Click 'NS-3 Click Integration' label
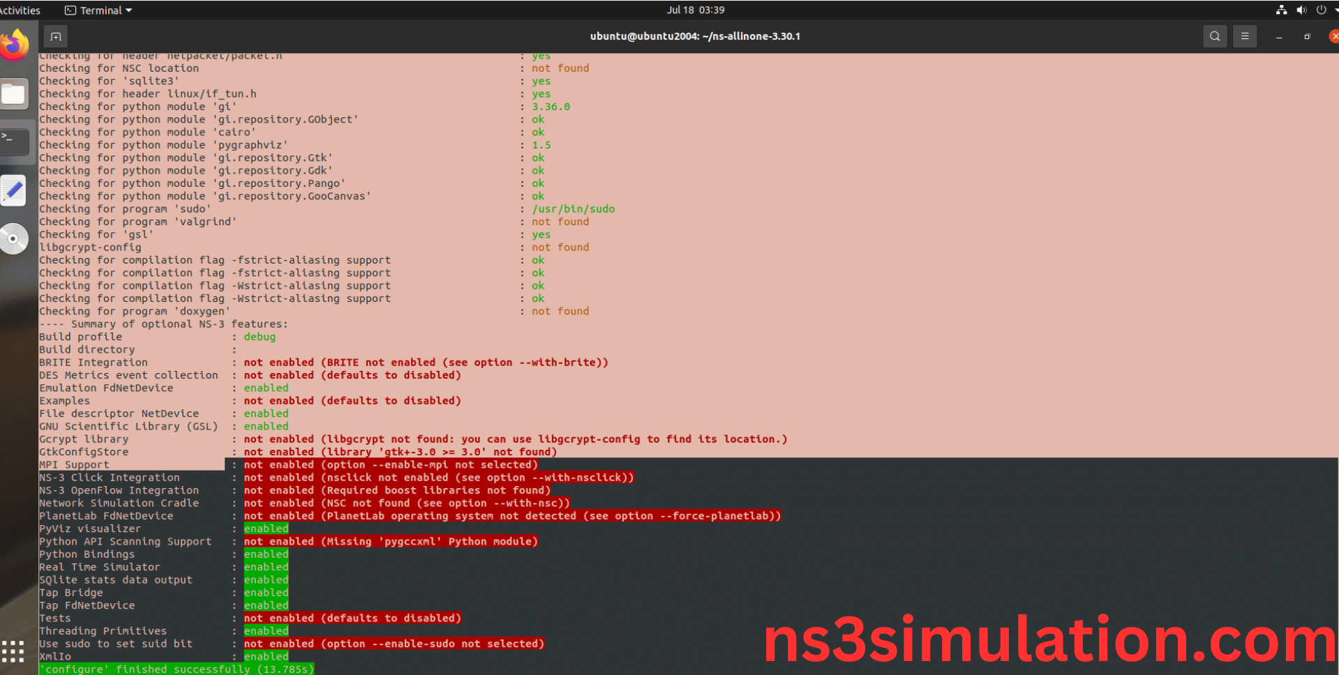This screenshot has width=1339, height=675. pos(110,478)
